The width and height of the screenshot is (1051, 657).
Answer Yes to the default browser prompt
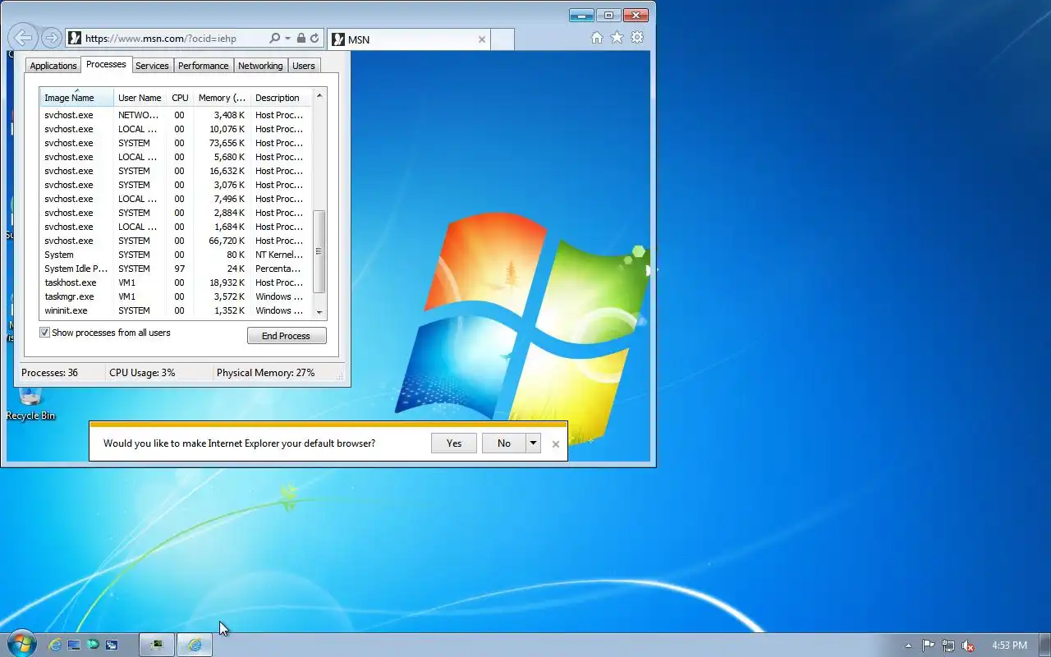[454, 443]
